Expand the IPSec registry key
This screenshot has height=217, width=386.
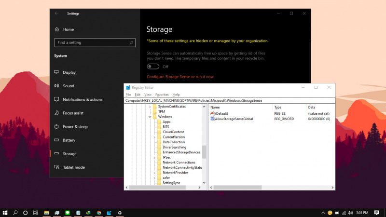(x=154, y=158)
